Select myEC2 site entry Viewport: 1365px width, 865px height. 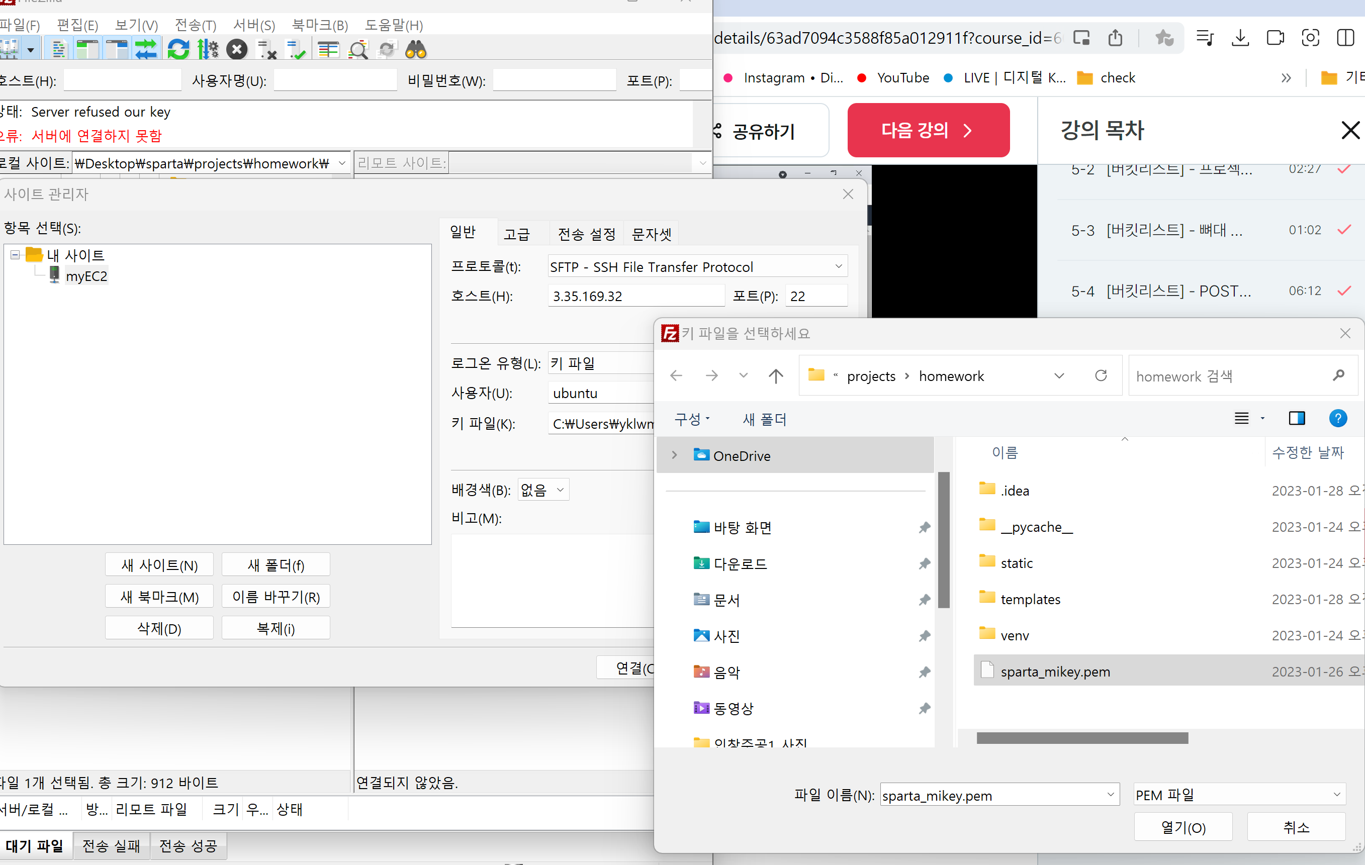pos(86,276)
